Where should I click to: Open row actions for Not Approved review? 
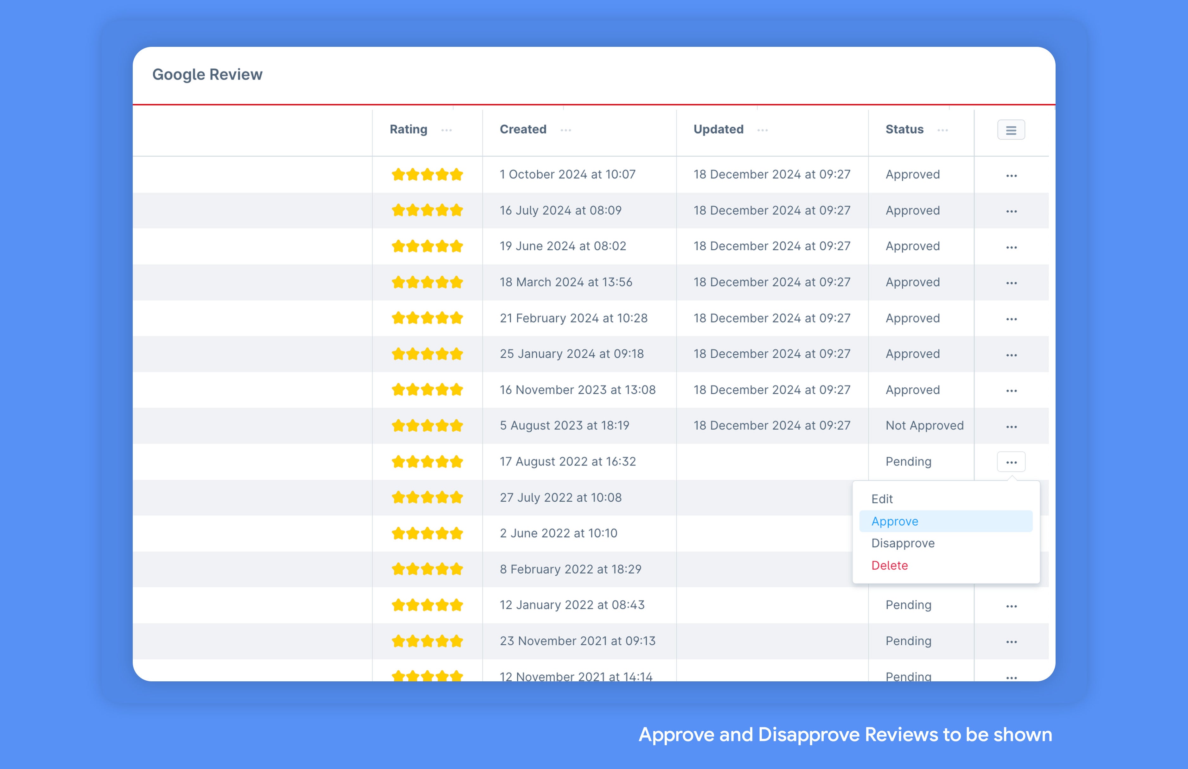pyautogui.click(x=1011, y=427)
